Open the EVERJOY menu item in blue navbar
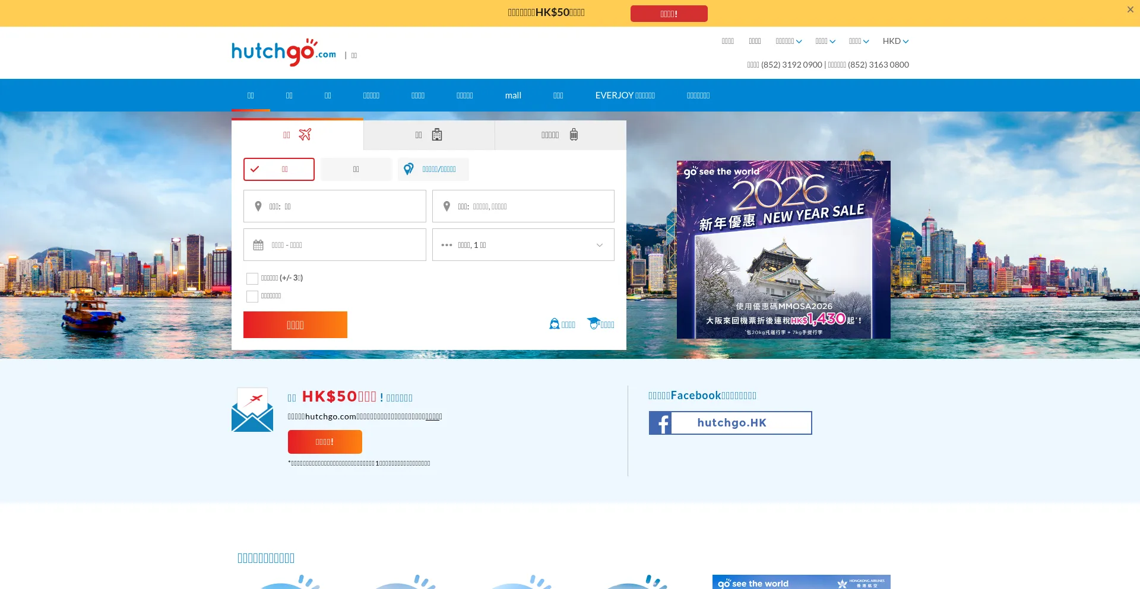1140x589 pixels. (624, 95)
